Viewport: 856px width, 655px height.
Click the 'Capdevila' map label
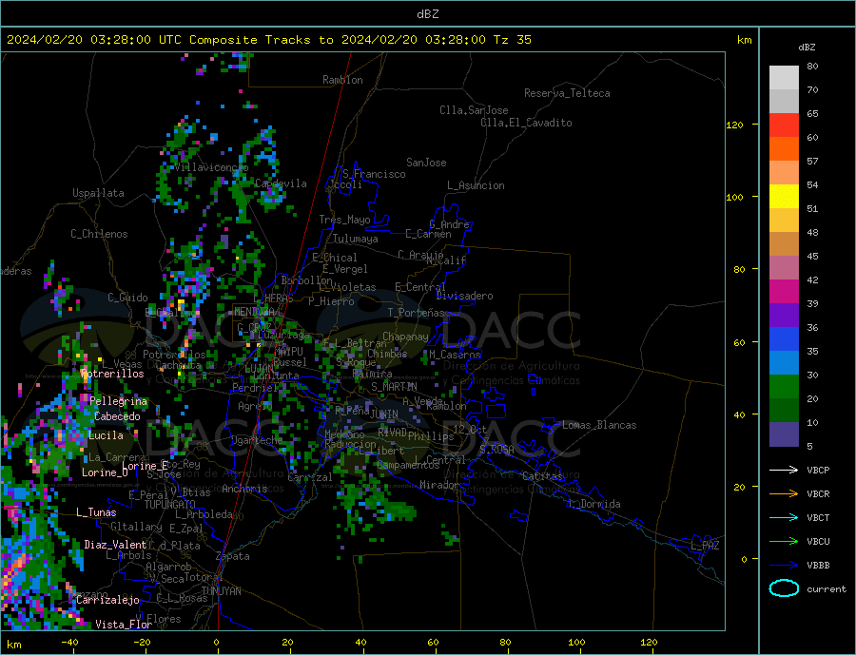(x=281, y=183)
